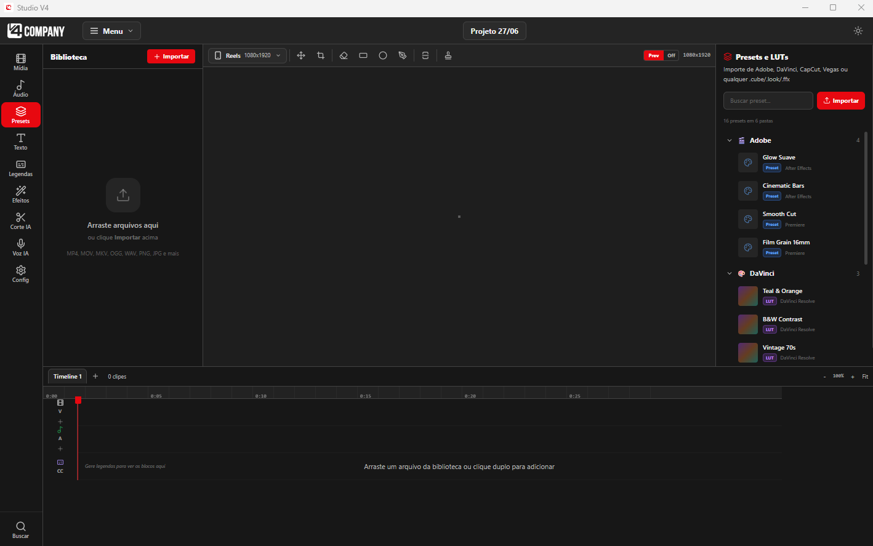Open the Voz IA tool
The image size is (873, 546).
[x=21, y=247]
